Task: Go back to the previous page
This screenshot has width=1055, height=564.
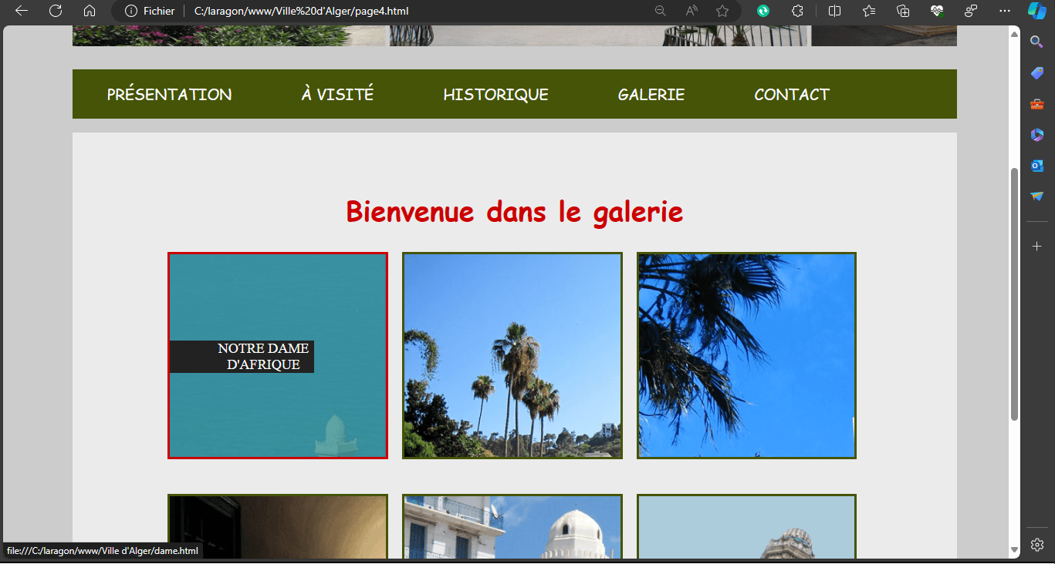Action: tap(22, 11)
